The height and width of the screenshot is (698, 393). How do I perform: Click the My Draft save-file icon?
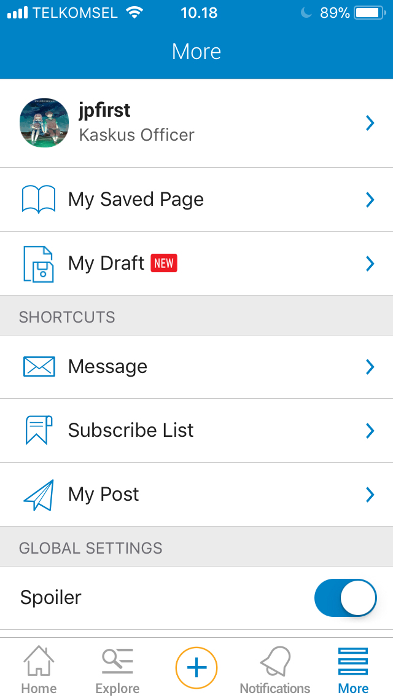(39, 263)
